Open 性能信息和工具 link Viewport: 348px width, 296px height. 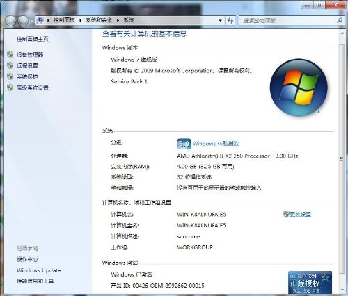pyautogui.click(x=35, y=281)
